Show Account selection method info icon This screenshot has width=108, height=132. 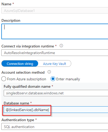tap(49, 72)
